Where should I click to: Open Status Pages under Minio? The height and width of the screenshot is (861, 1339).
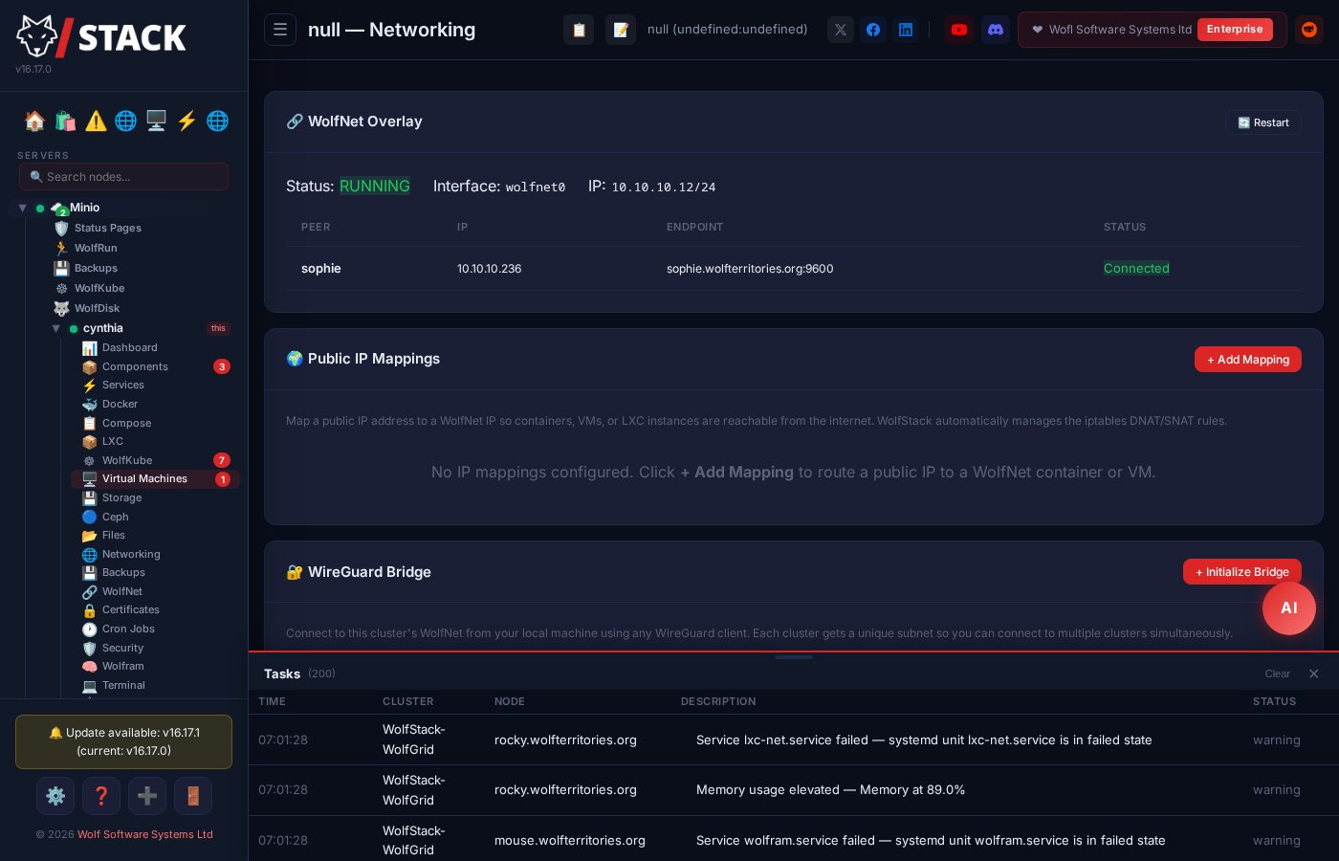[108, 228]
